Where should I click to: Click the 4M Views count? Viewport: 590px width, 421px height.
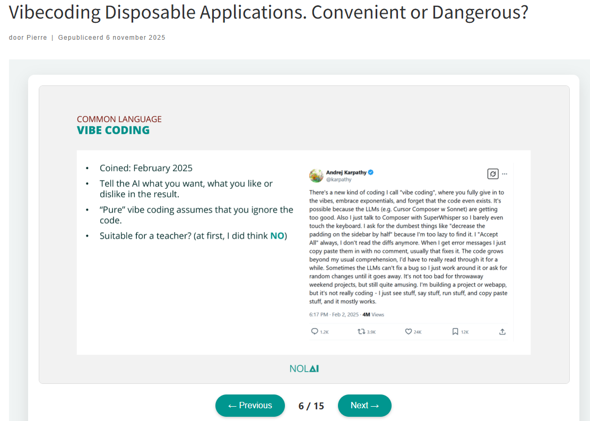(x=373, y=314)
